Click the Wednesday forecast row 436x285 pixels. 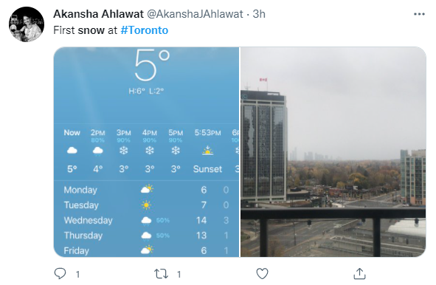click(146, 221)
